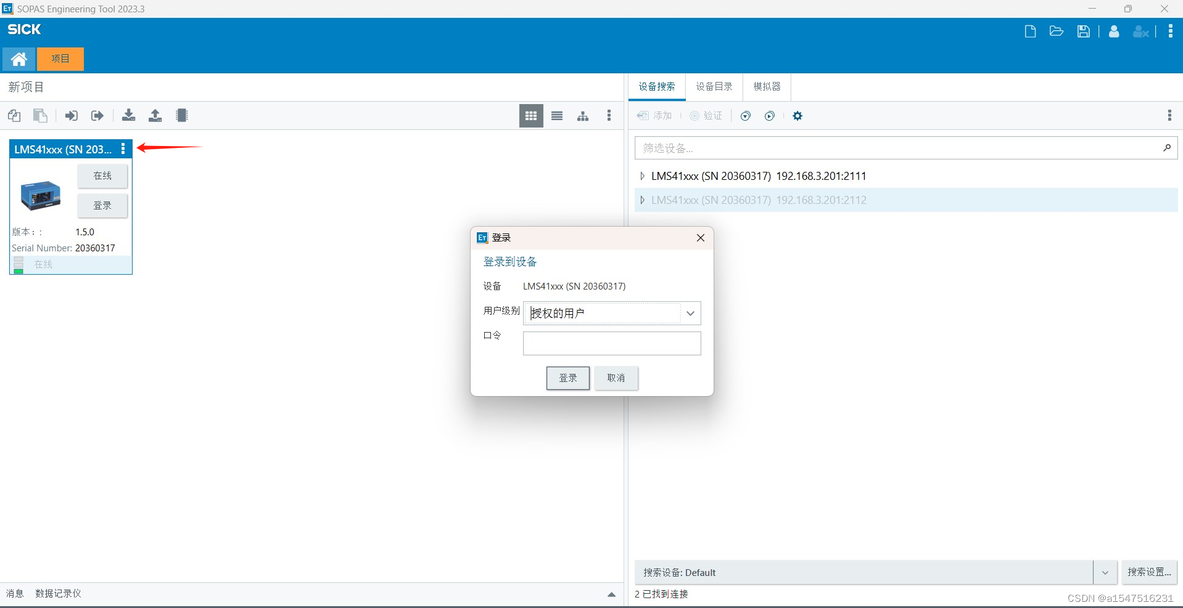Switch to the network topology view
Viewport: 1183px width, 608px height.
(x=583, y=116)
